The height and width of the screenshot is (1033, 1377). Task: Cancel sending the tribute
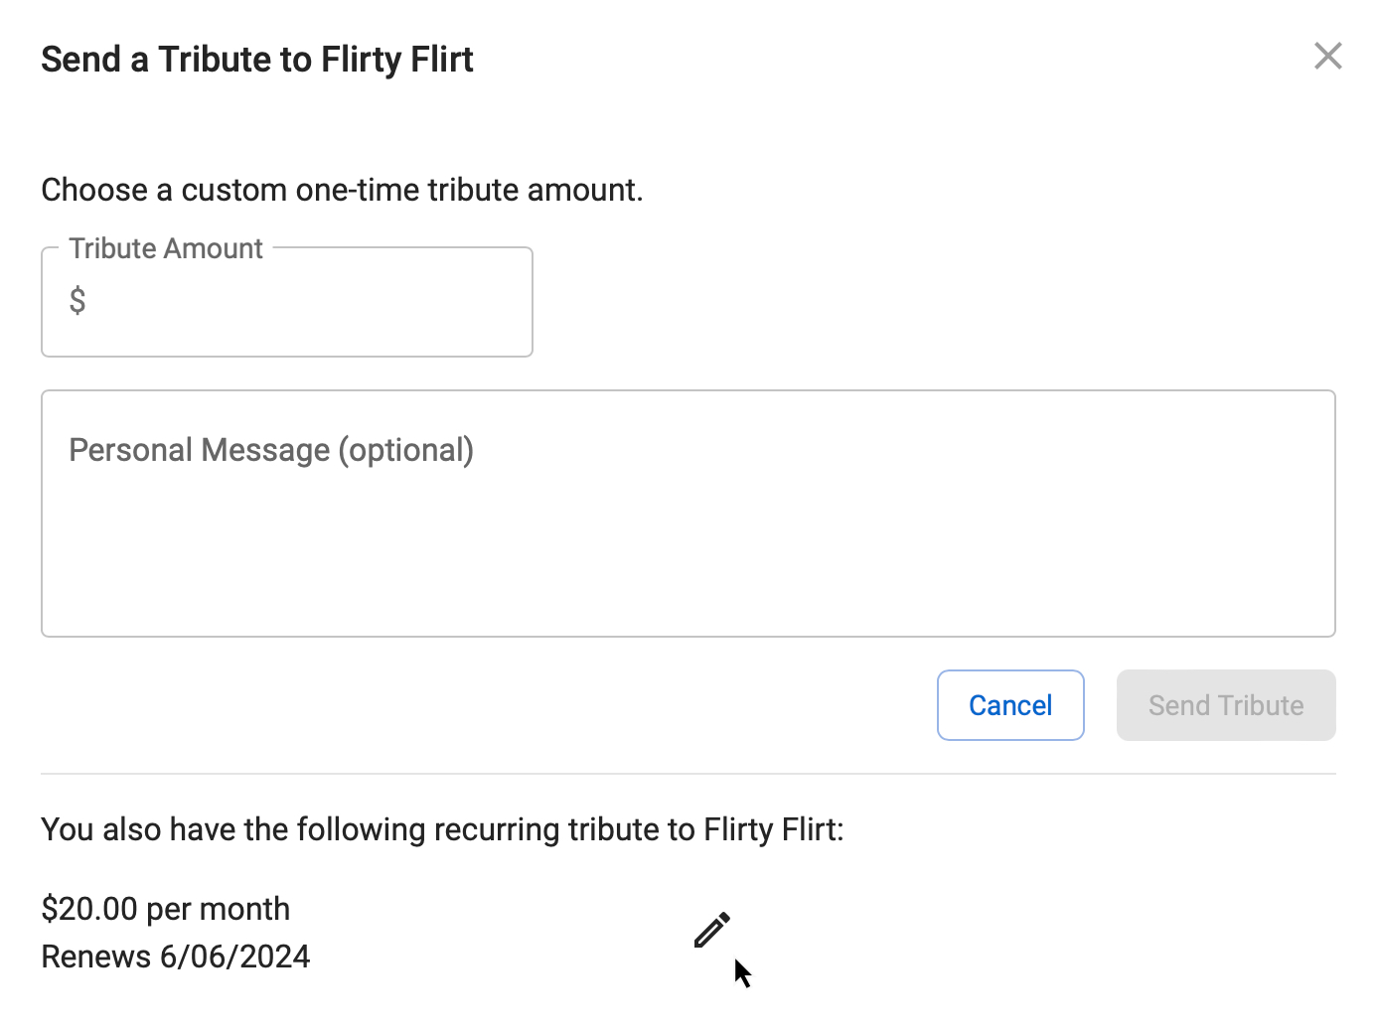[x=1010, y=705]
